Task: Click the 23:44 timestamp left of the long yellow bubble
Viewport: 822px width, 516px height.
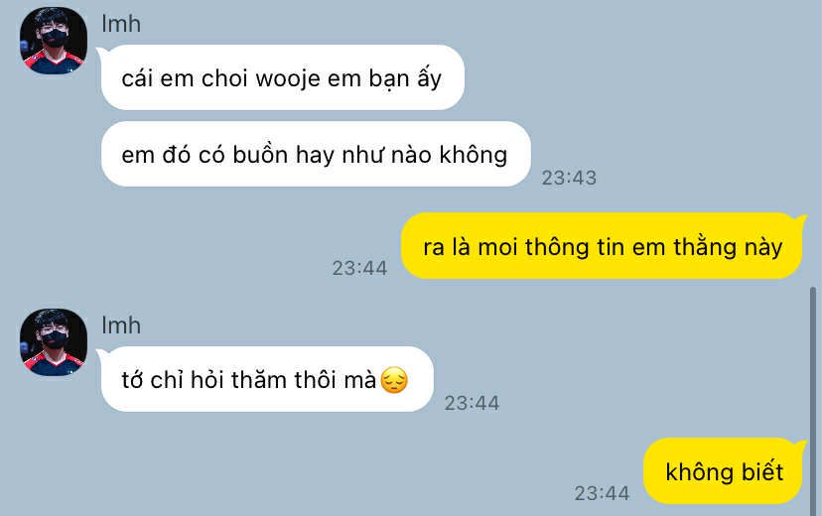Action: 360,268
